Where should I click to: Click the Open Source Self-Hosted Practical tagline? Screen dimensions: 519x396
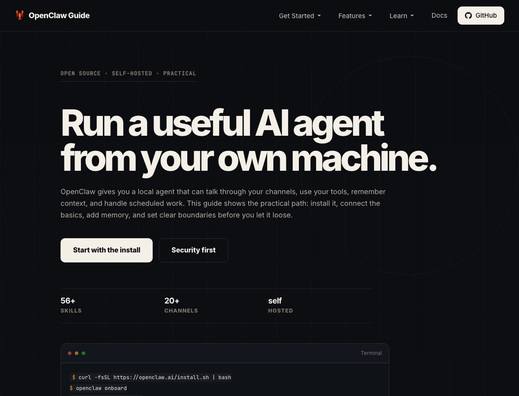[128, 73]
